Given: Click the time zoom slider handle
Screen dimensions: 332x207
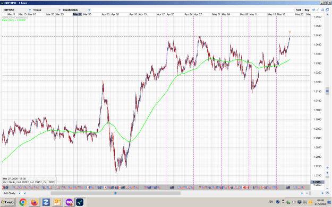Looking at the screenshot, I should 310,193.
